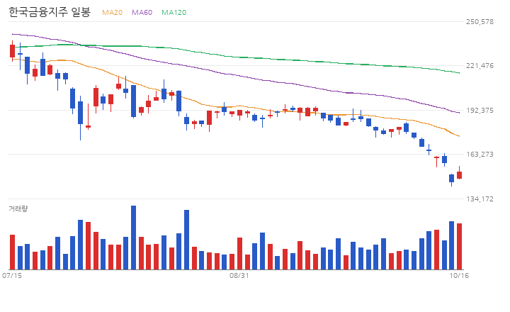Click the green MA120 line end

click(x=458, y=73)
